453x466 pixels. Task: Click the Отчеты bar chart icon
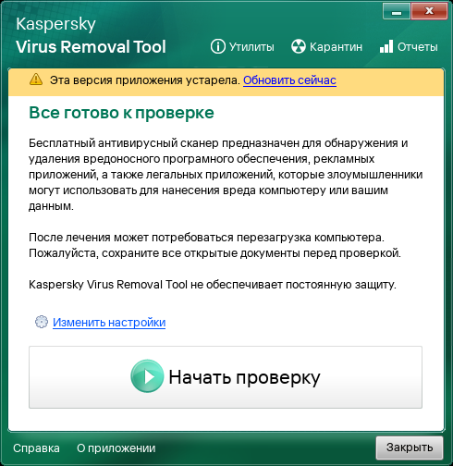coord(386,46)
